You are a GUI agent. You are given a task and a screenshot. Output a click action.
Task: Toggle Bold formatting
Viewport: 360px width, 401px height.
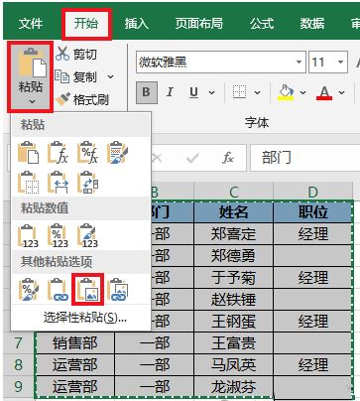click(x=146, y=92)
